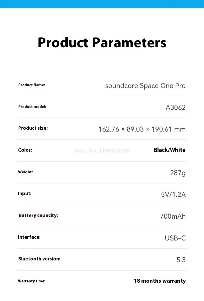
Task: Select the Battery capacity label
Action: coord(38,215)
